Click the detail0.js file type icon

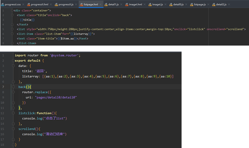tap(171, 5)
